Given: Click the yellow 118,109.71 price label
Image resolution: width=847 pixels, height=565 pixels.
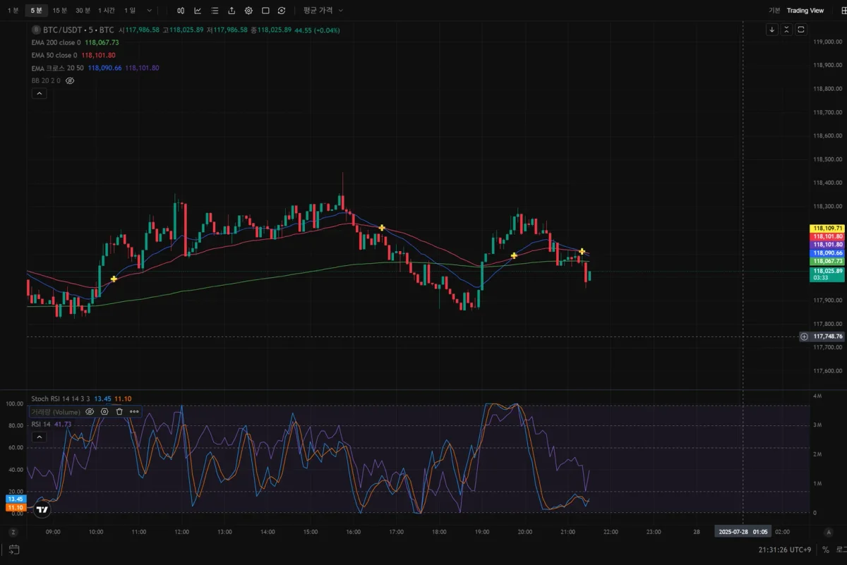Looking at the screenshot, I should click(828, 229).
